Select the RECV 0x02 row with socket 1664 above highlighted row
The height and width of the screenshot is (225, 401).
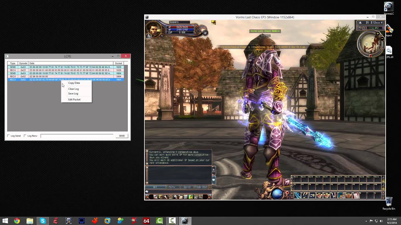pyautogui.click(x=65, y=77)
